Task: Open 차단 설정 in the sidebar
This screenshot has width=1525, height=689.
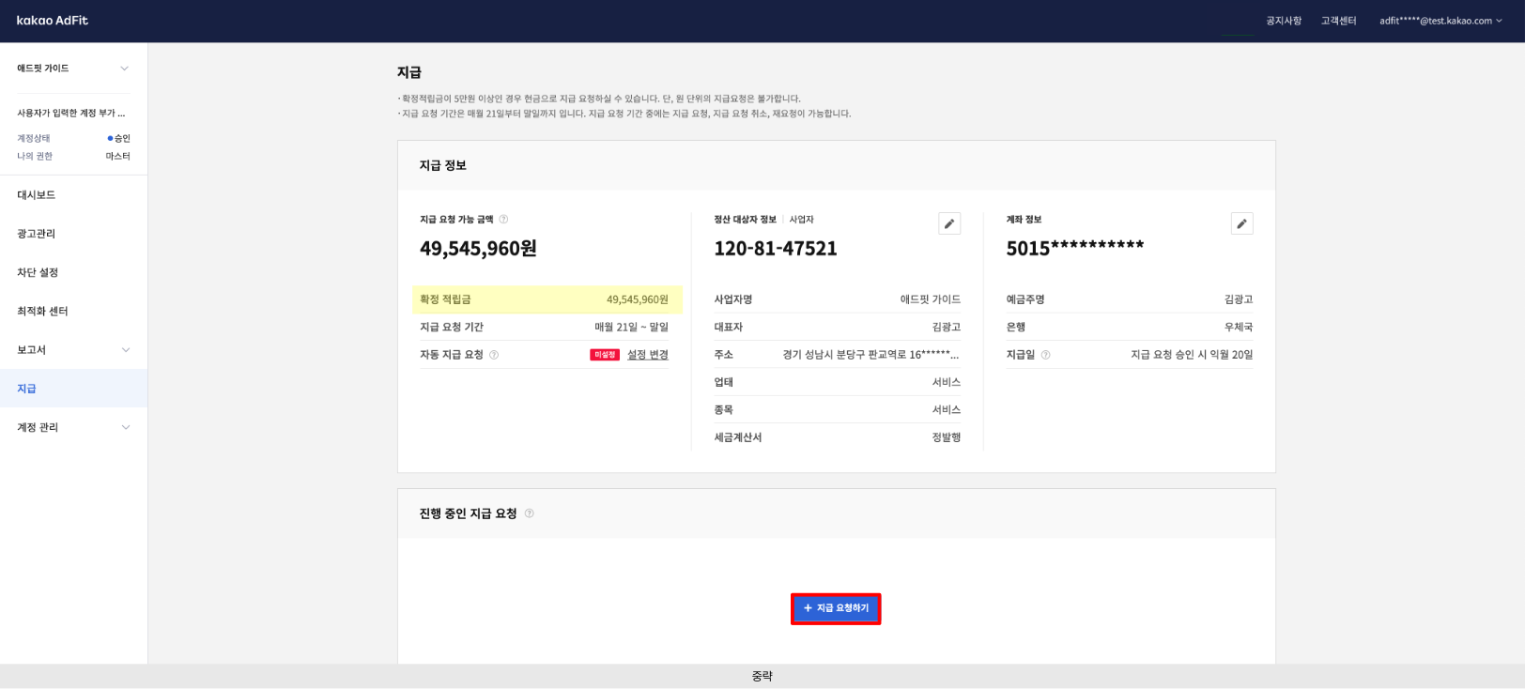Action: coord(38,272)
